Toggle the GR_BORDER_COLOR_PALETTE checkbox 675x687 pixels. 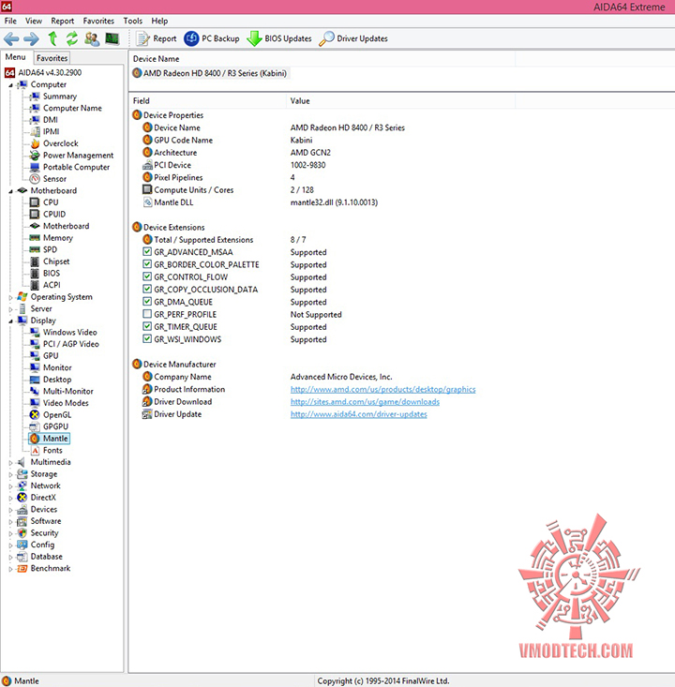coord(147,264)
